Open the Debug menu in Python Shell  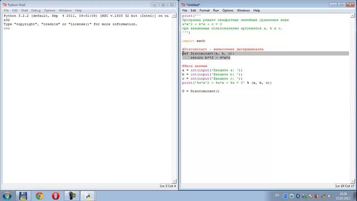tap(36, 11)
